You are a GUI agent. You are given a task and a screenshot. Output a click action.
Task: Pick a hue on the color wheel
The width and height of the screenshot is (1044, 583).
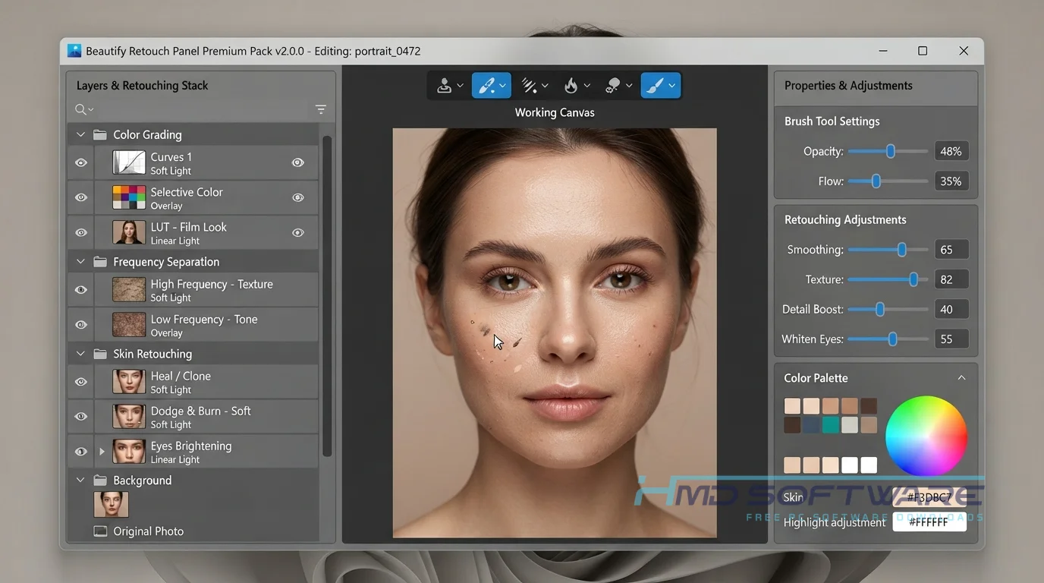[926, 436]
